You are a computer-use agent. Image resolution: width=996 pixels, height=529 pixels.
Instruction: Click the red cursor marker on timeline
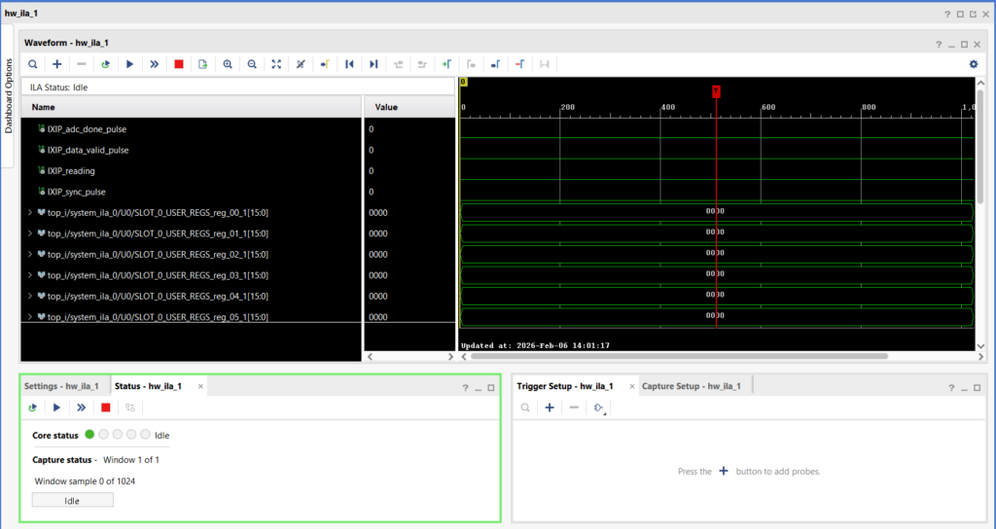pos(716,91)
